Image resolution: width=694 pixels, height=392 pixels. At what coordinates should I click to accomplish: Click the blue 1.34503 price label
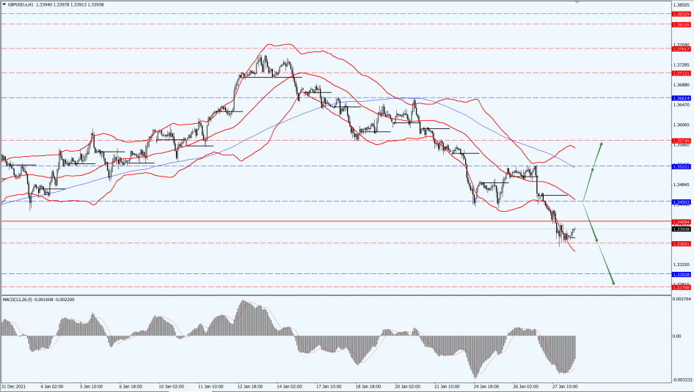[x=681, y=201]
